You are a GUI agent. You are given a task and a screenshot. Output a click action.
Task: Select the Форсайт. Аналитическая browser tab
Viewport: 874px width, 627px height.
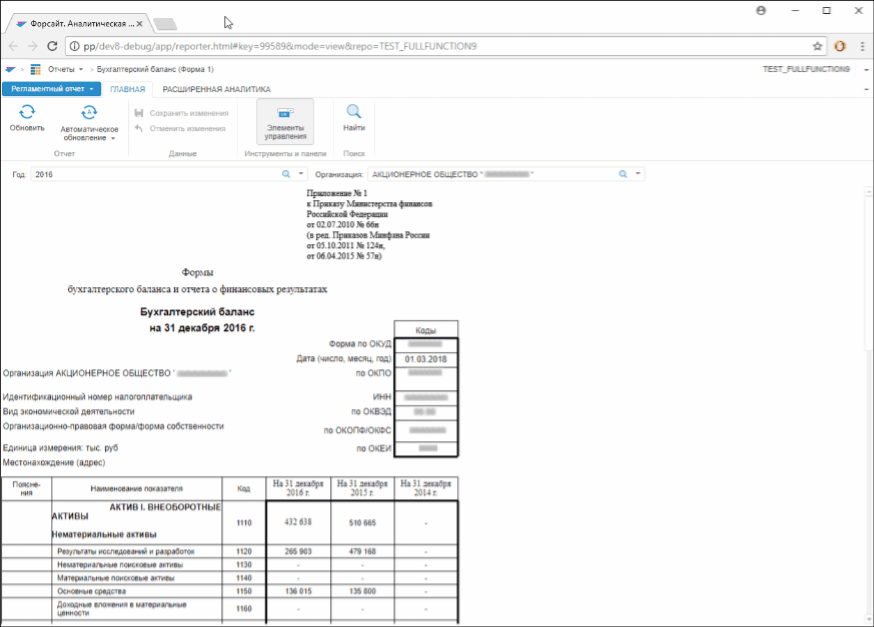tap(78, 24)
